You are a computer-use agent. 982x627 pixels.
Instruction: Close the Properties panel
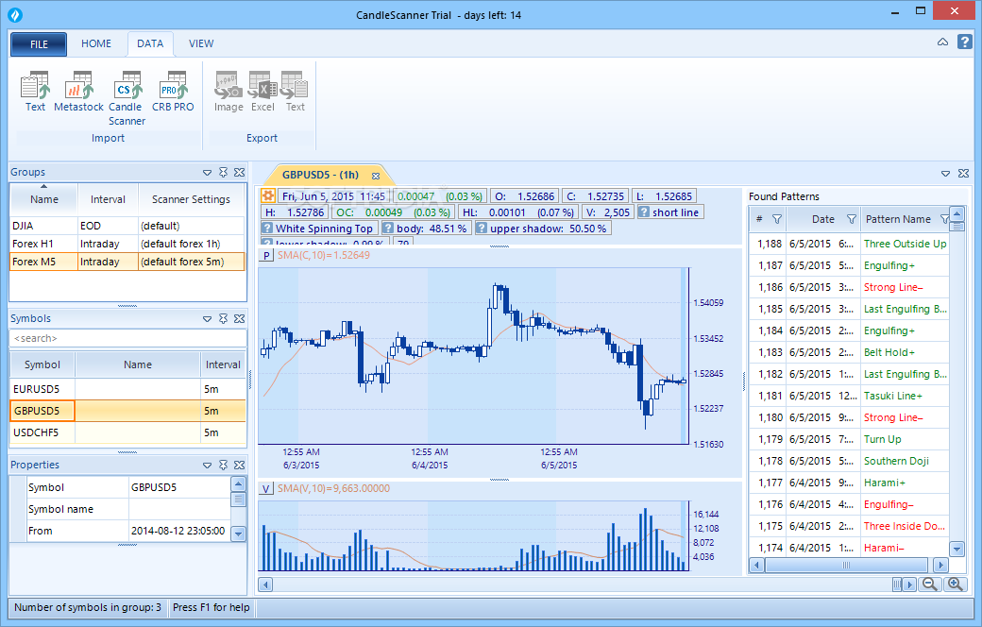239,465
